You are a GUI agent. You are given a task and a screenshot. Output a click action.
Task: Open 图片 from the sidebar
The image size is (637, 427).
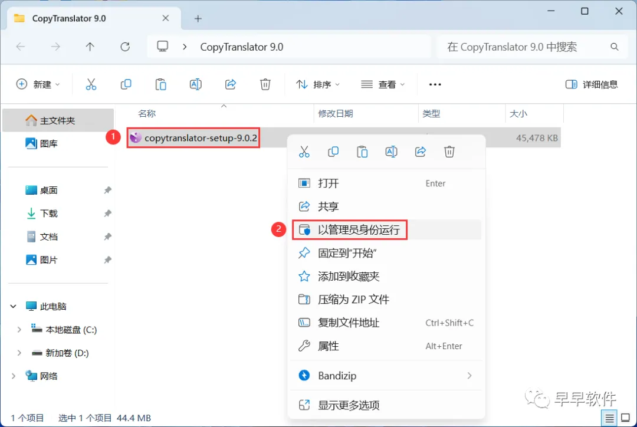click(58, 260)
